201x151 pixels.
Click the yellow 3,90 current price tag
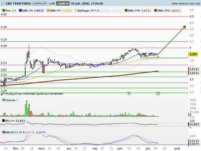(x=193, y=54)
